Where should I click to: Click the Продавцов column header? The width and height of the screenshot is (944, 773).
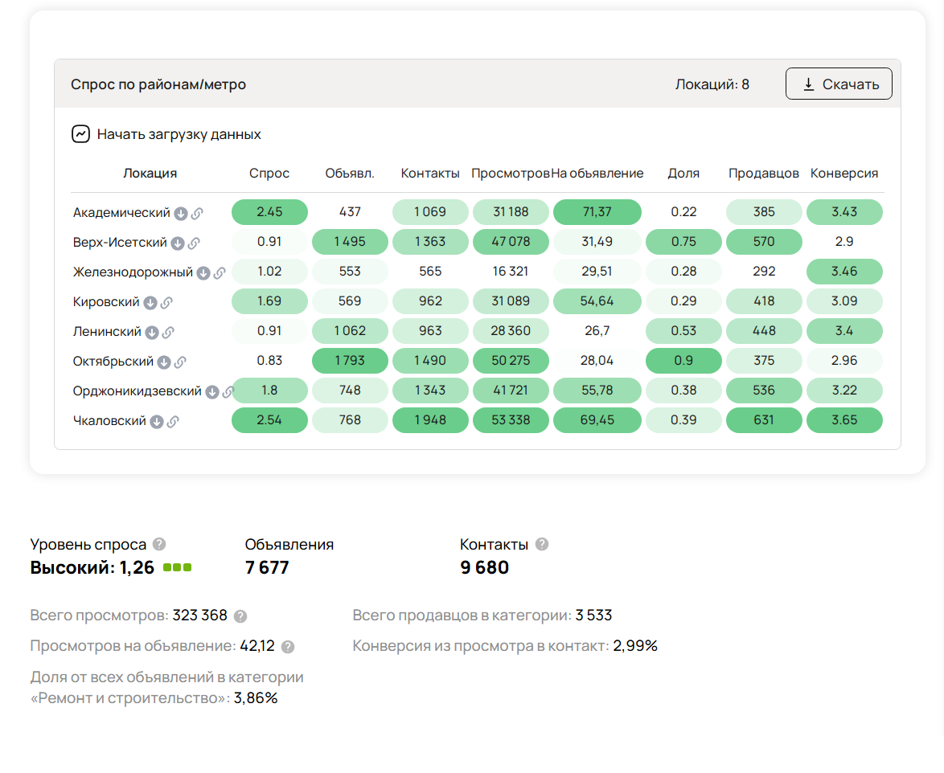(764, 173)
